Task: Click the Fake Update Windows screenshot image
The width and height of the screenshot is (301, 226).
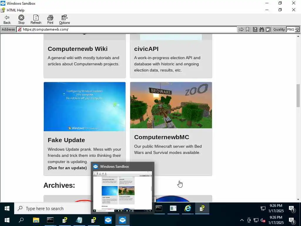Action: point(85,107)
